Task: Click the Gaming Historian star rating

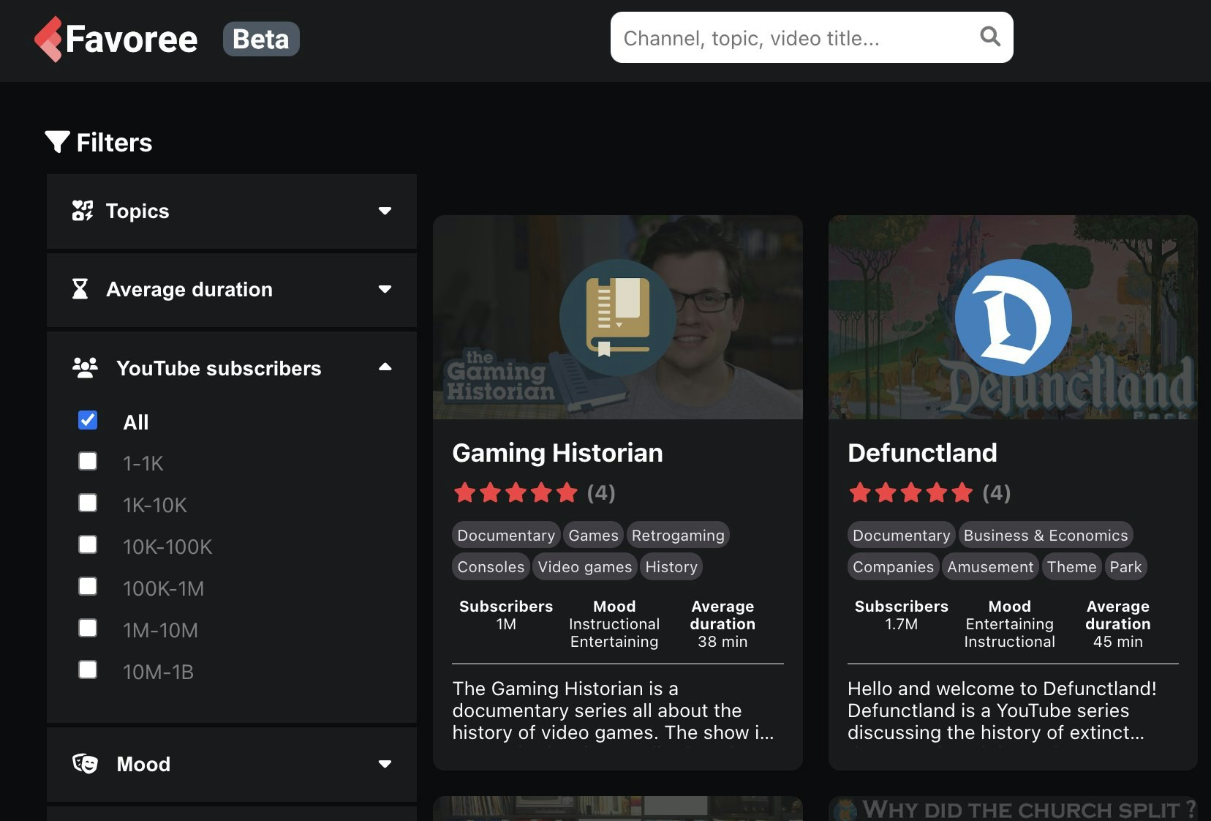Action: pyautogui.click(x=515, y=492)
